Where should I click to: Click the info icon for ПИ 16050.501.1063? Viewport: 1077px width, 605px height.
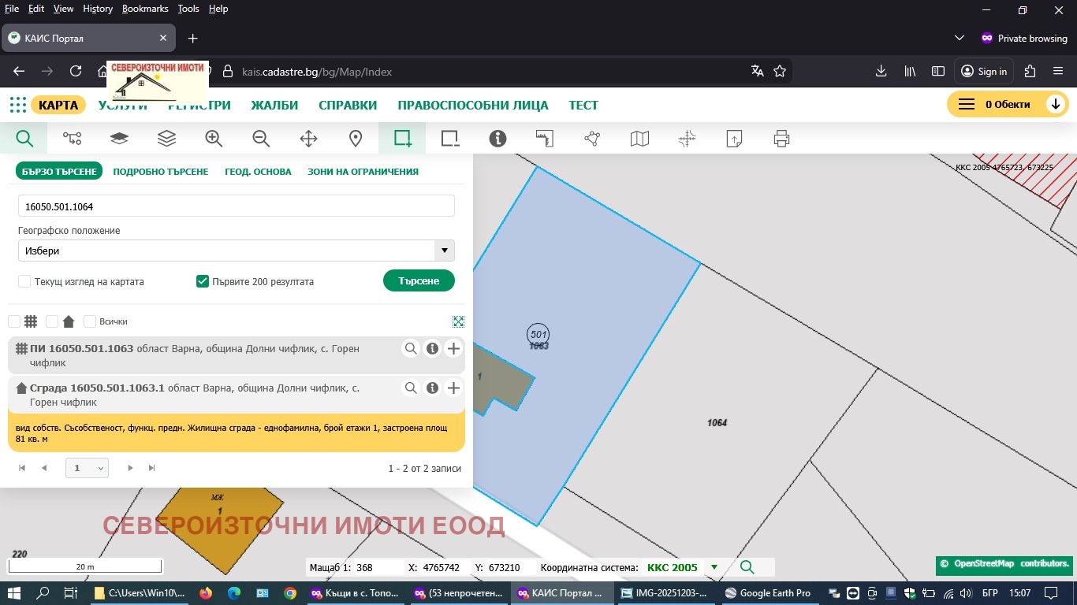click(432, 348)
